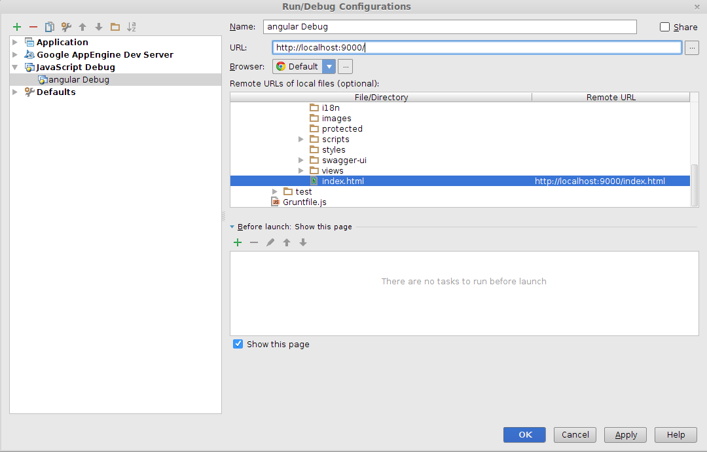Enable the Share checkbox

(x=663, y=26)
